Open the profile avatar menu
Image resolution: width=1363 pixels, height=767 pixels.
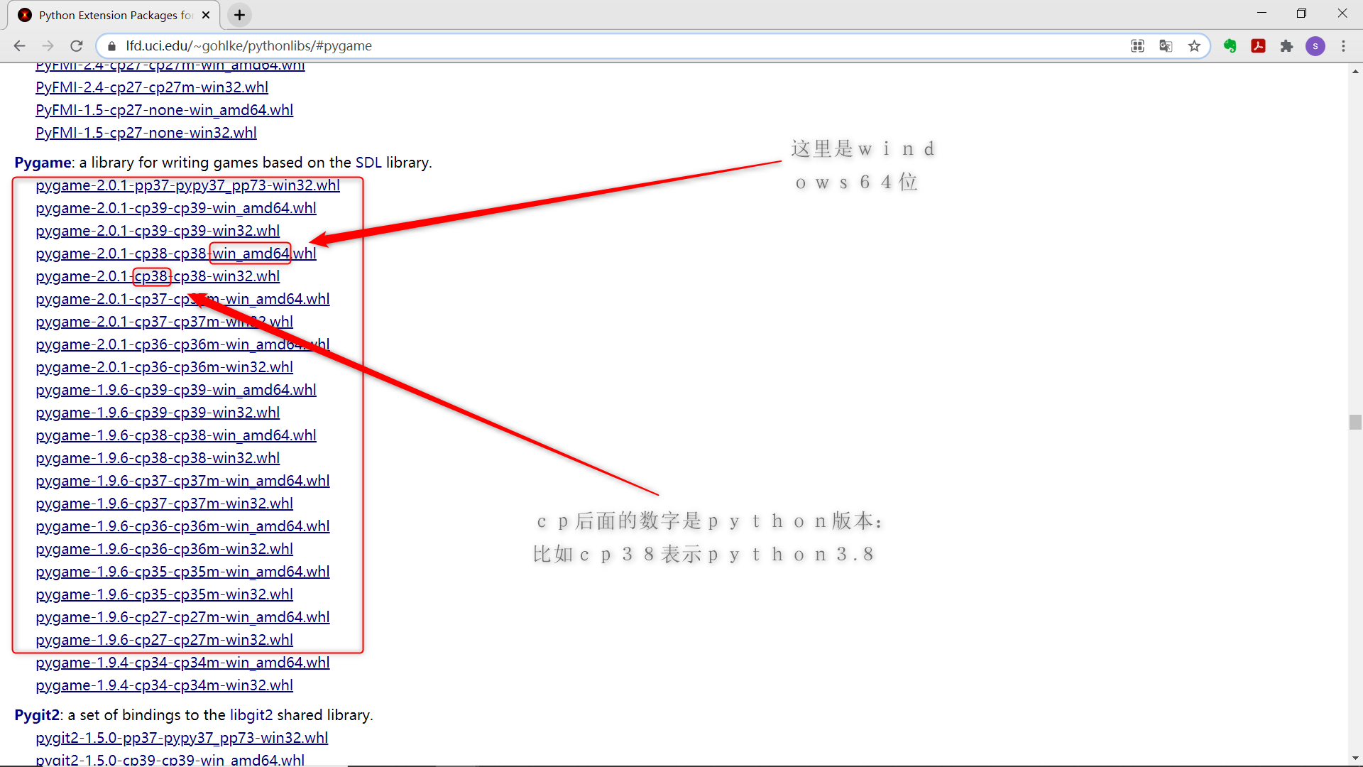[1315, 45]
